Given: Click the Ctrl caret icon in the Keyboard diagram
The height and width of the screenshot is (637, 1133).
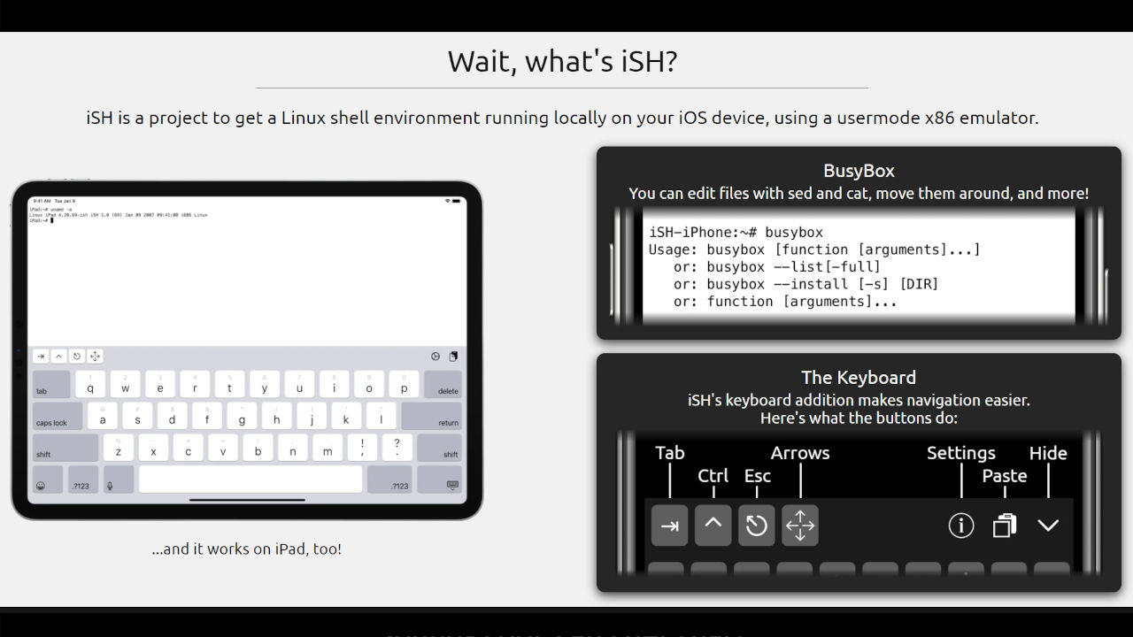Looking at the screenshot, I should (x=713, y=526).
